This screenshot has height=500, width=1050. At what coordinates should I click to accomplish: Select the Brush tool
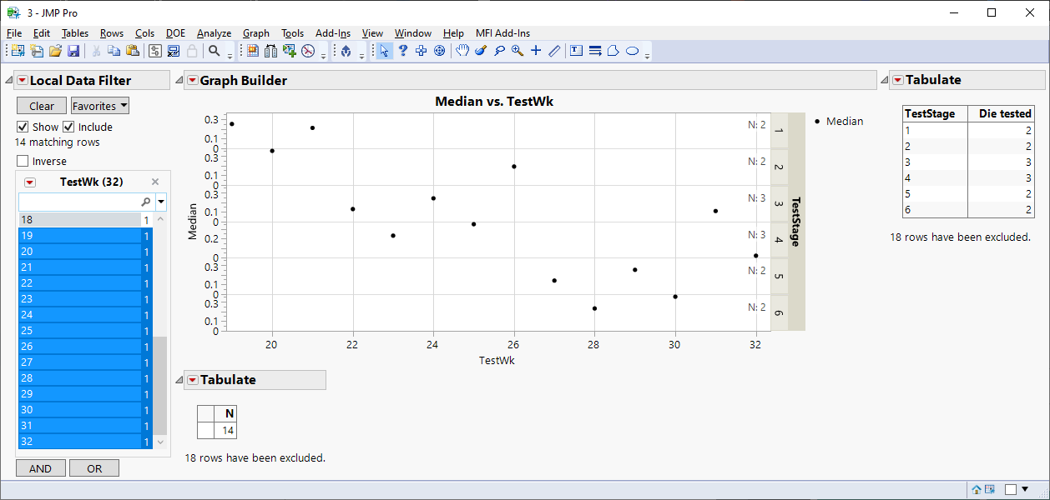480,51
